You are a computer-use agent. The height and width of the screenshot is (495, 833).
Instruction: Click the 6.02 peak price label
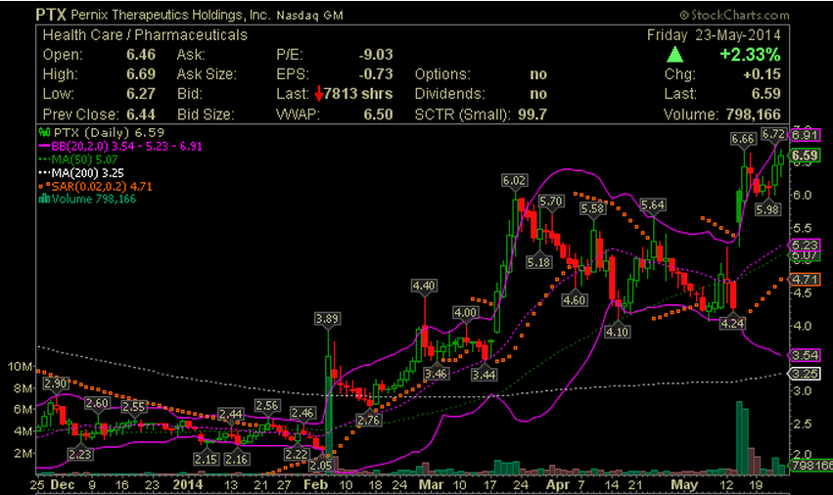514,181
